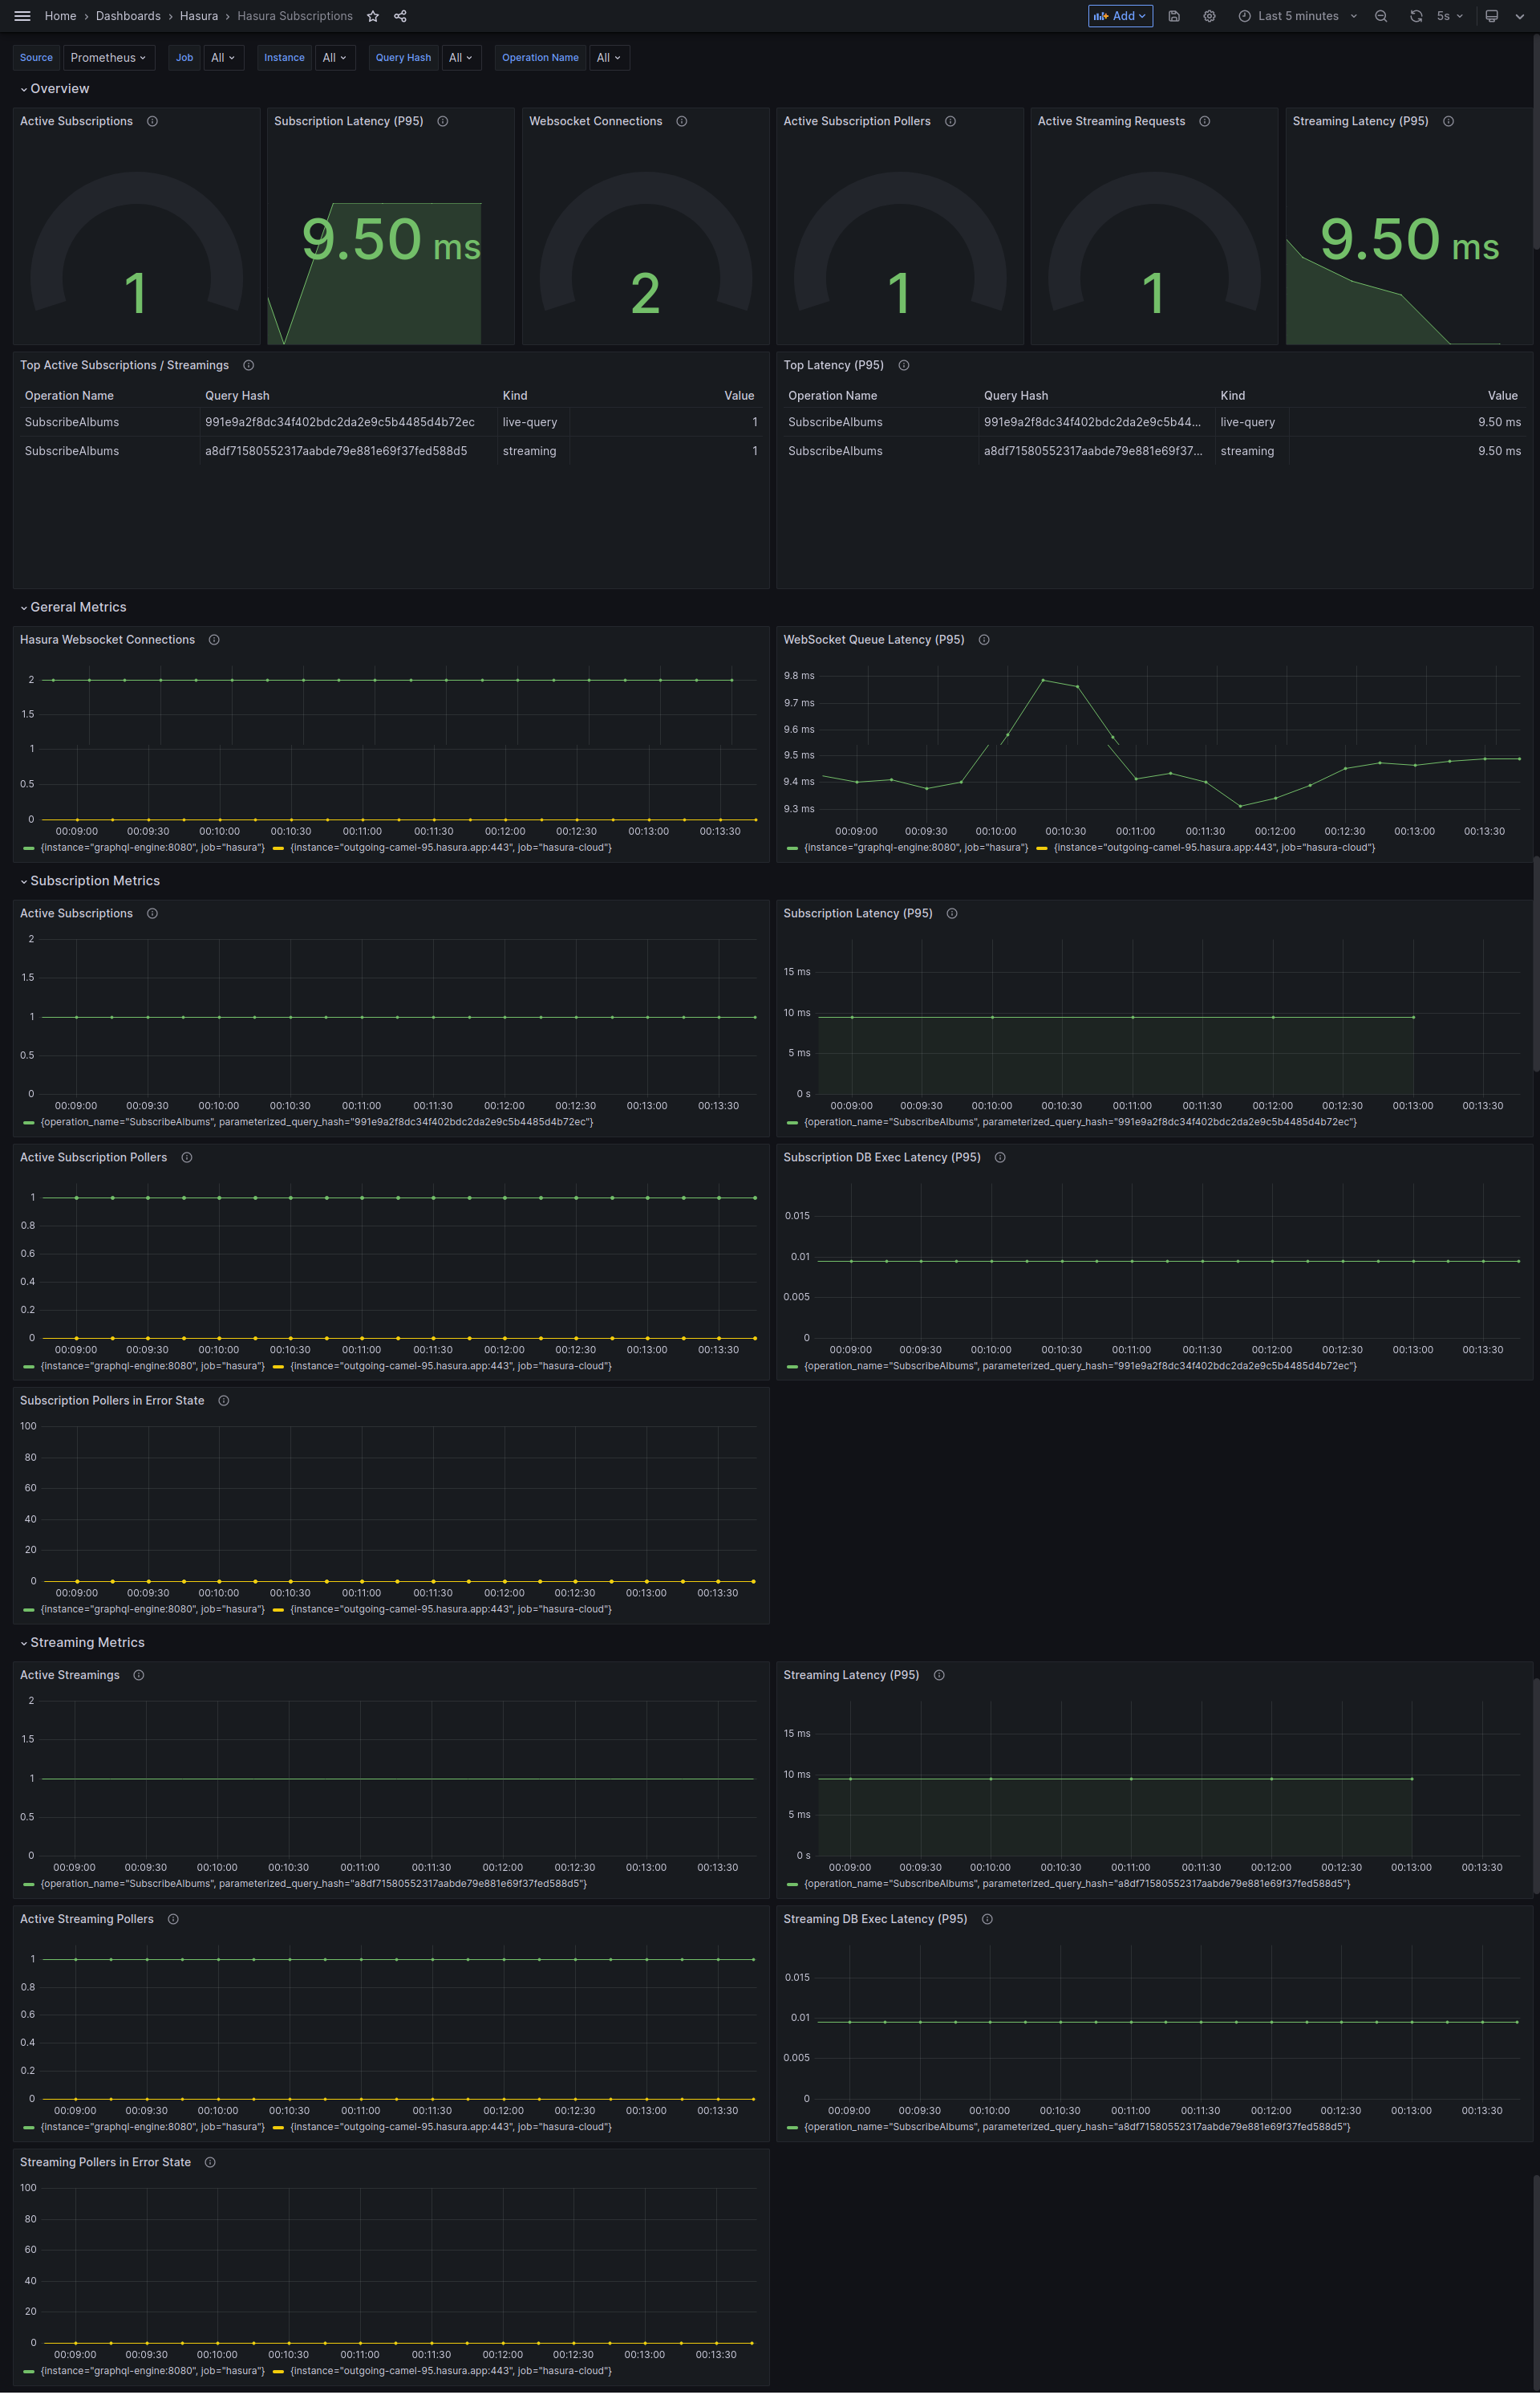The image size is (1540, 2395).
Task: Open the Job All dropdown
Action: tap(223, 58)
